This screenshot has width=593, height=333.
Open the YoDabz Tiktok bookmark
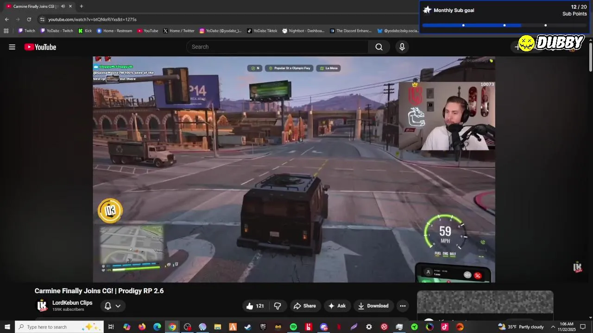point(262,31)
